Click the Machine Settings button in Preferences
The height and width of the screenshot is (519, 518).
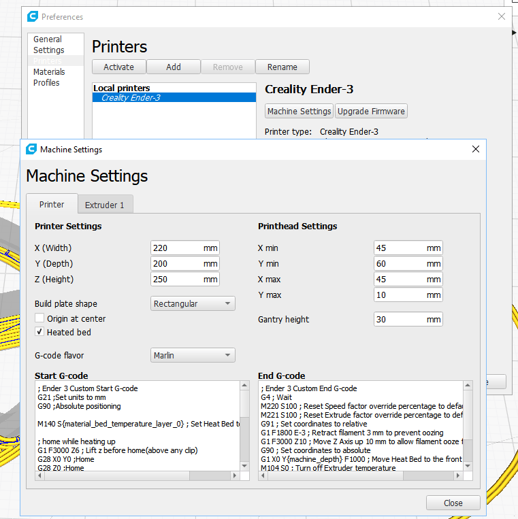point(299,112)
